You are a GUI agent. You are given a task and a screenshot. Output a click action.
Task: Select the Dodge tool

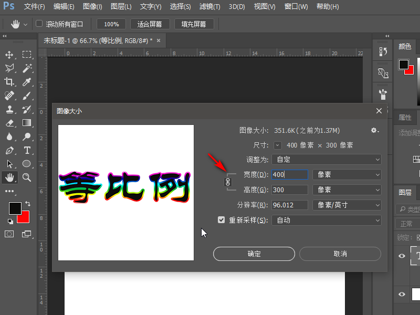27,136
